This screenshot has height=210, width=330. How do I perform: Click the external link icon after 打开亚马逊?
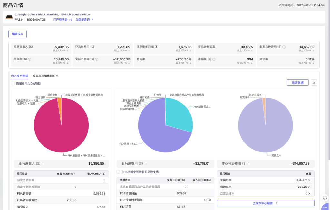pos(71,20)
